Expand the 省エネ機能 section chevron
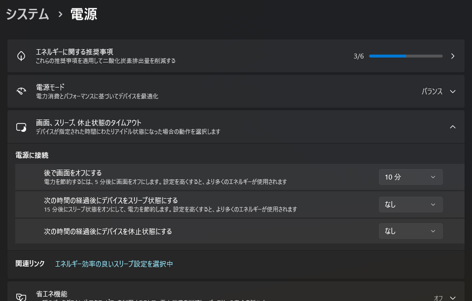Viewport: 472px width, 301px height. tap(453, 298)
